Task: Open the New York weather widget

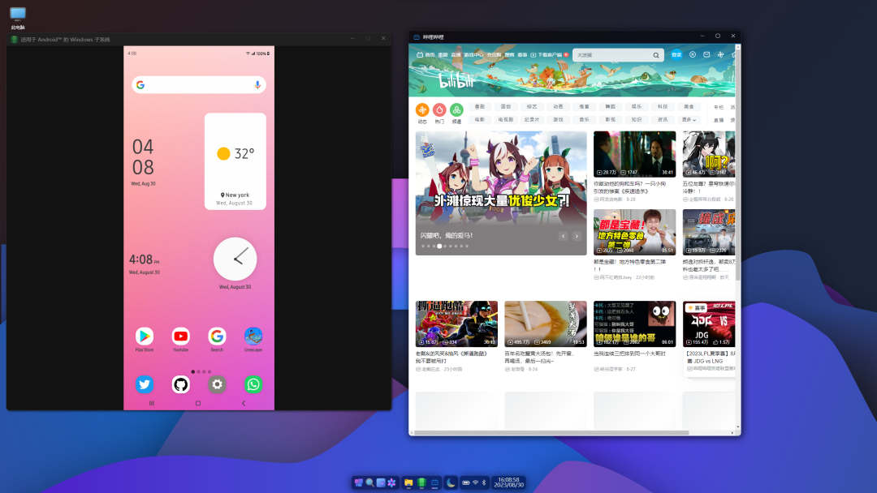Action: [x=235, y=161]
